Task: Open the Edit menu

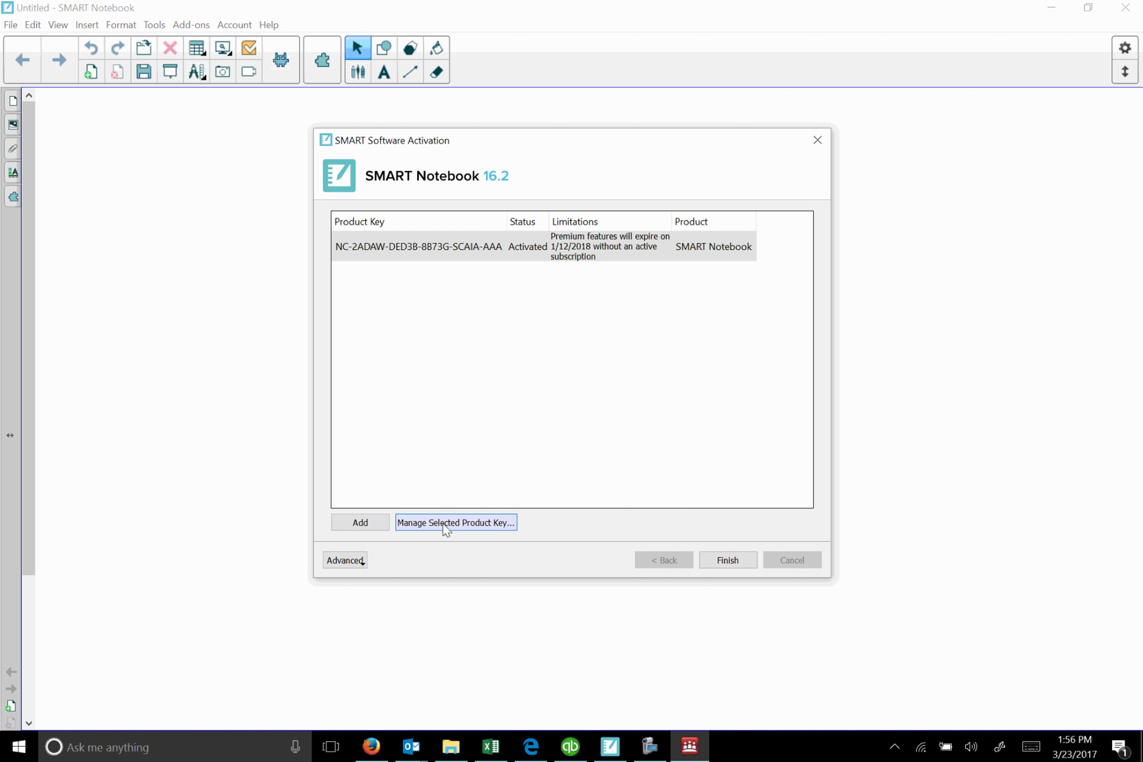Action: click(x=32, y=25)
